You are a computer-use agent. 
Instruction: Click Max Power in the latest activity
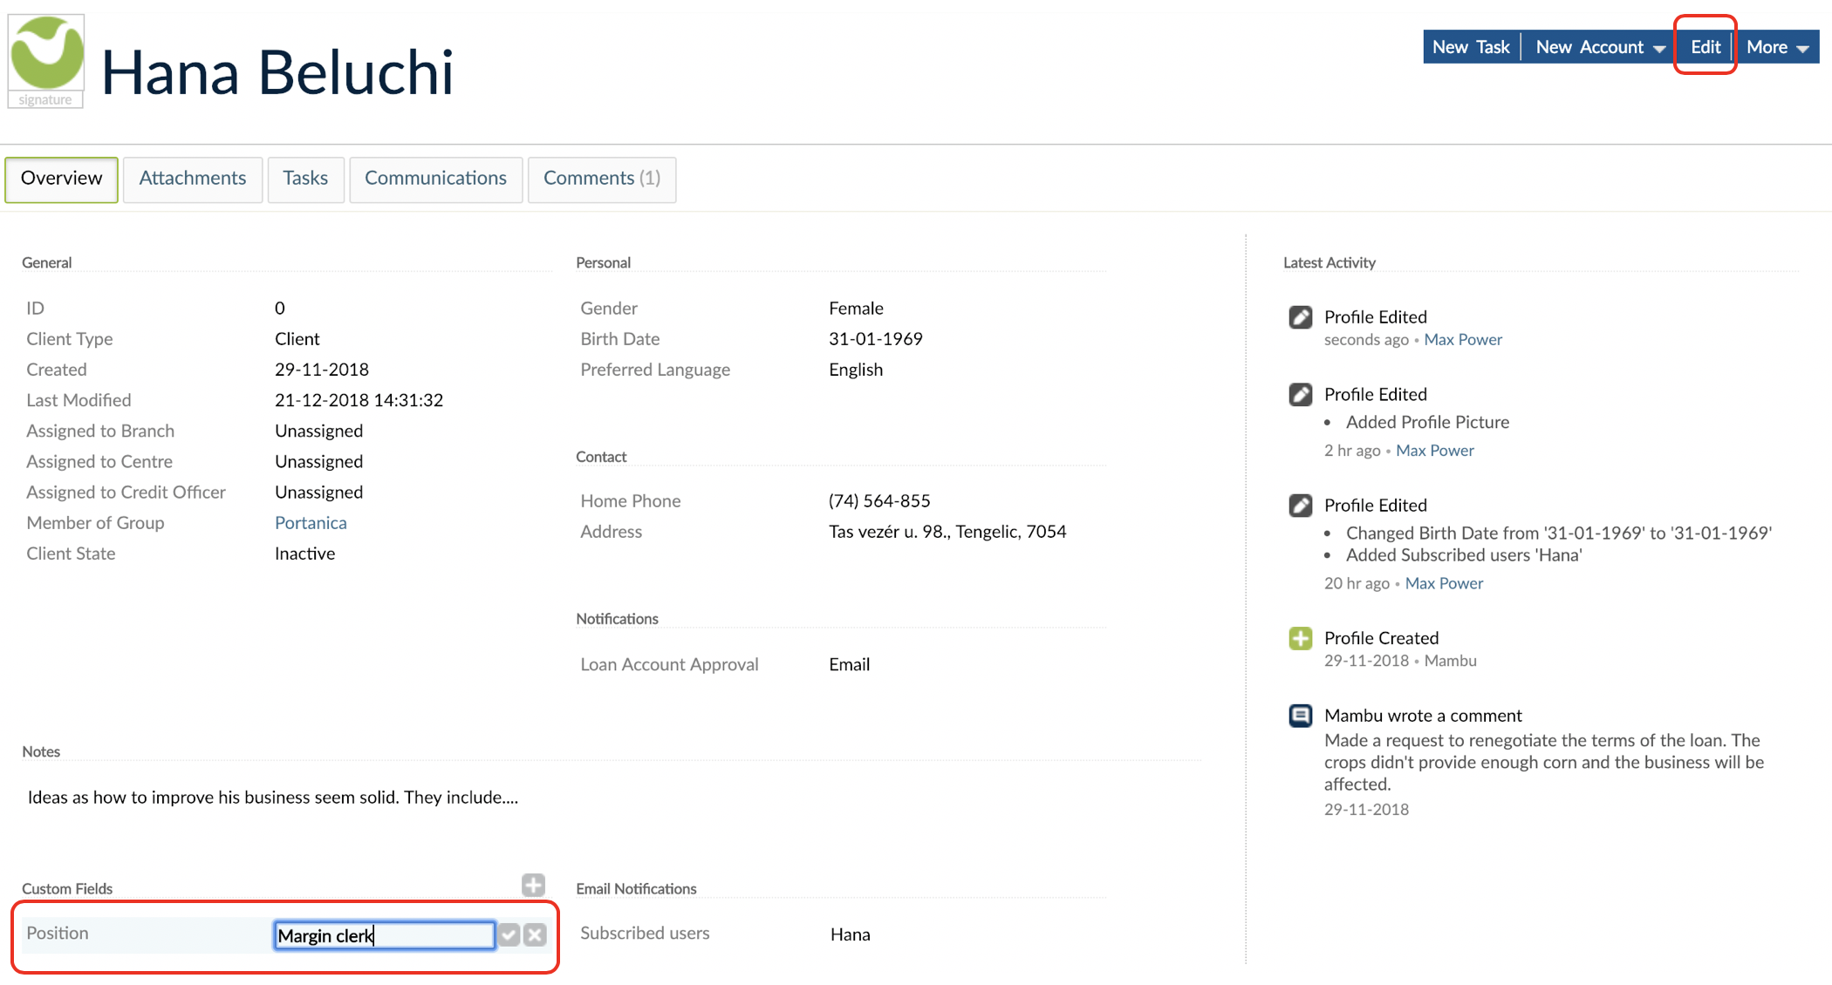(x=1463, y=339)
